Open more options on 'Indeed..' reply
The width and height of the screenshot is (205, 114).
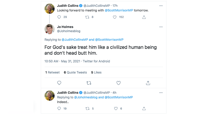coord(161,93)
